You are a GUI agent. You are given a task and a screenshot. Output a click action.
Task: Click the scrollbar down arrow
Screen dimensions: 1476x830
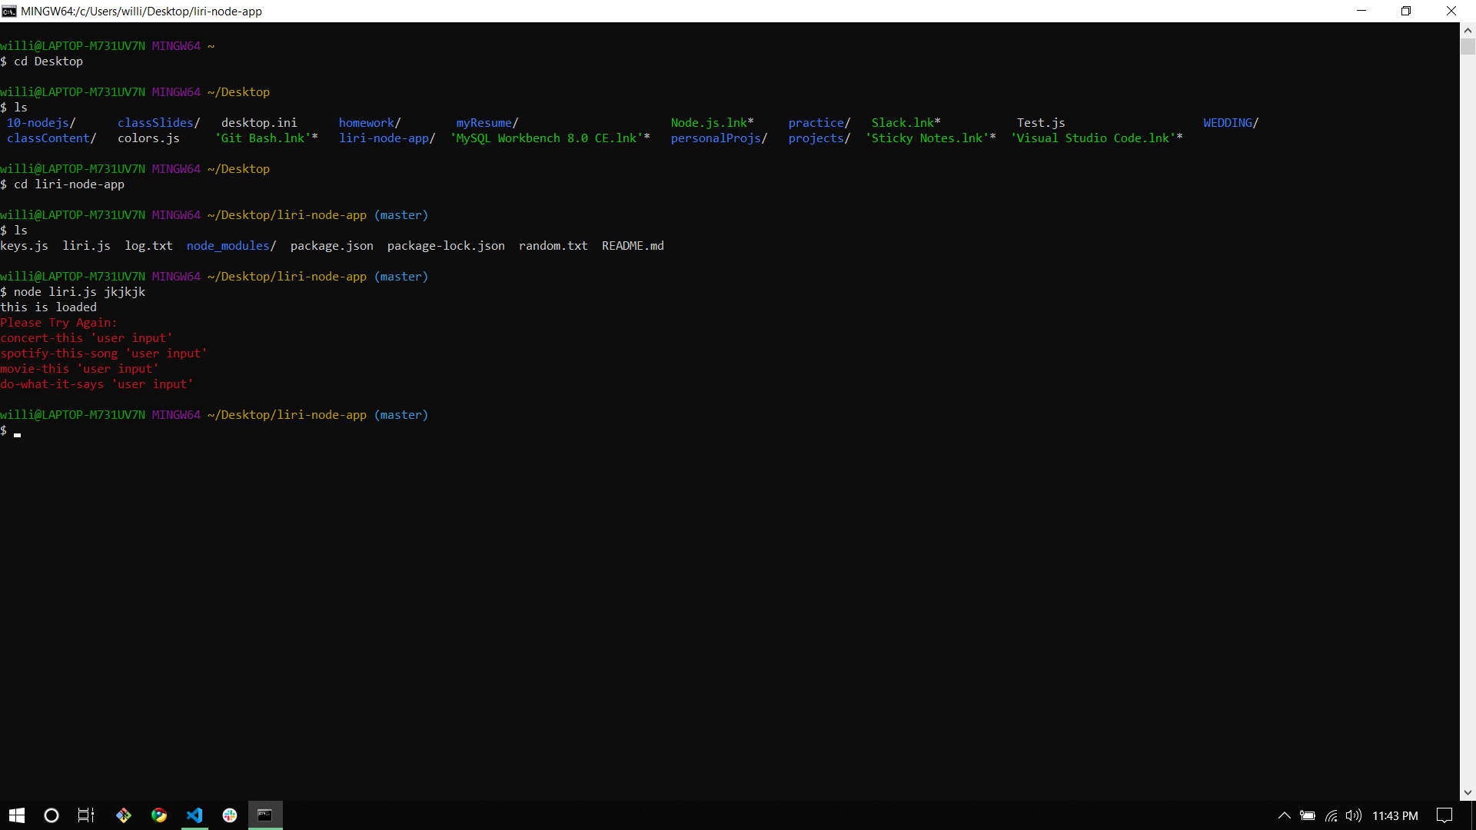1468,792
